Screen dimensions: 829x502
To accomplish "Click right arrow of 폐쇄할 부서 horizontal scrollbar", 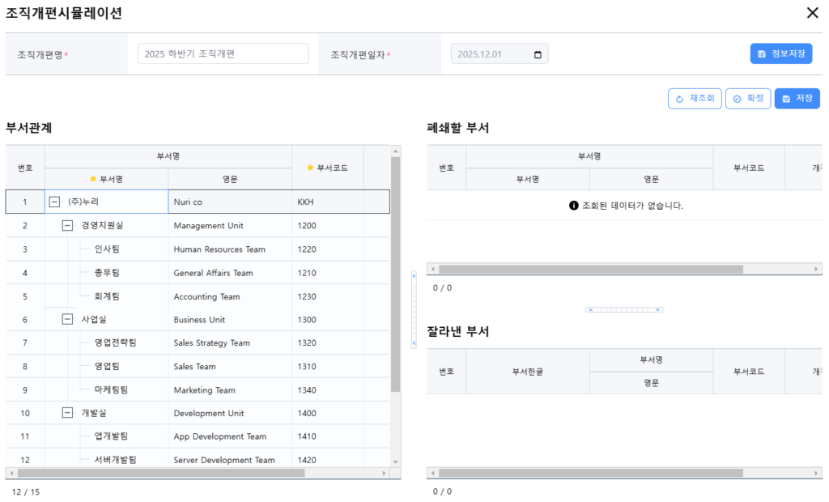I will (x=817, y=269).
